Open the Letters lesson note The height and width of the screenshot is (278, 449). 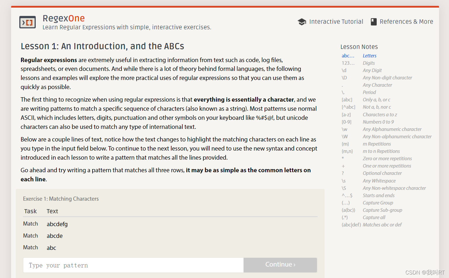point(369,56)
